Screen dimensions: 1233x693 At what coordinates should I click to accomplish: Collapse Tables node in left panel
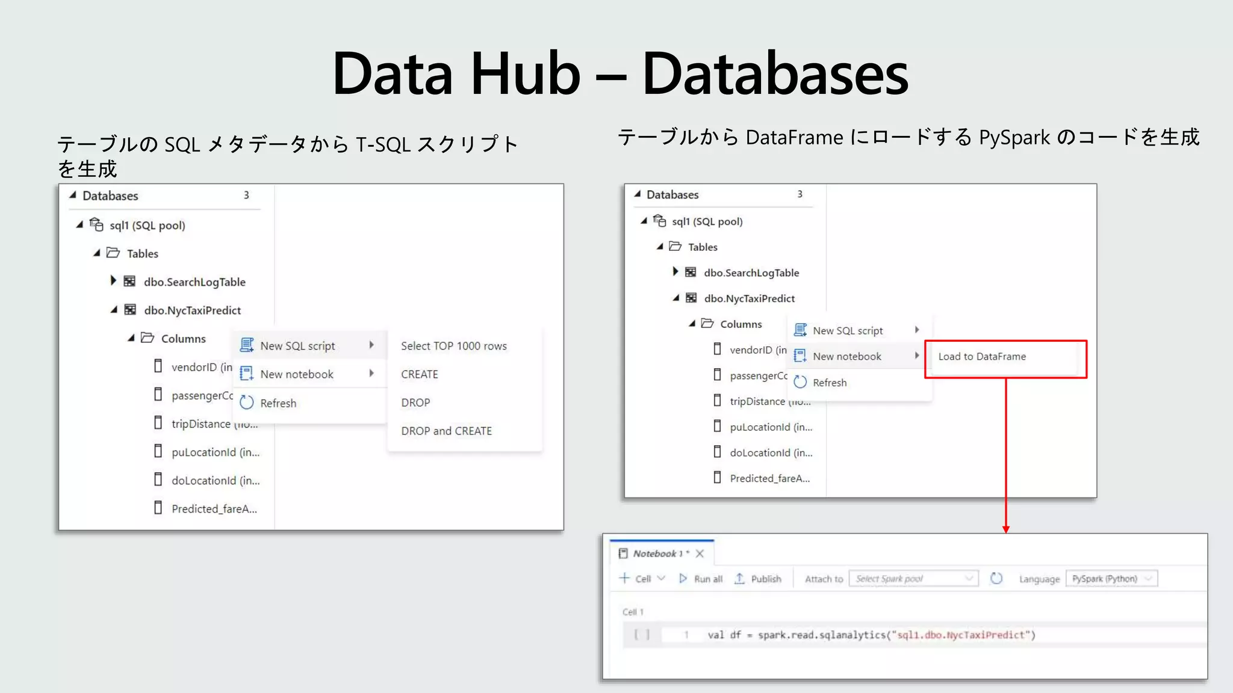pos(96,253)
